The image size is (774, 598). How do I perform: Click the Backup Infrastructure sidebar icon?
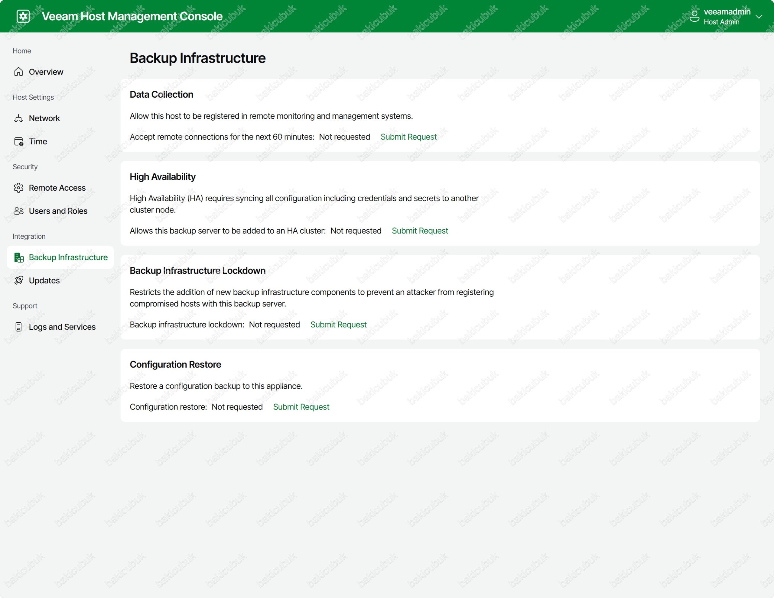(18, 257)
